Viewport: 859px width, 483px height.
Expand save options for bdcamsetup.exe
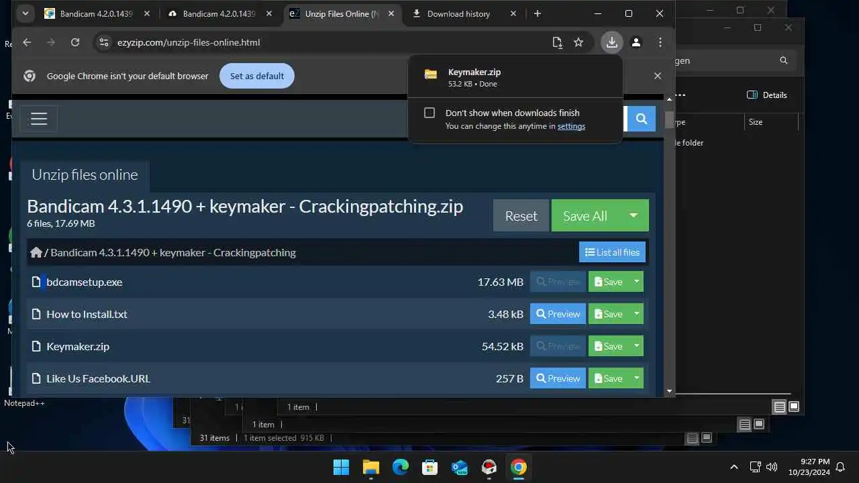(x=636, y=282)
